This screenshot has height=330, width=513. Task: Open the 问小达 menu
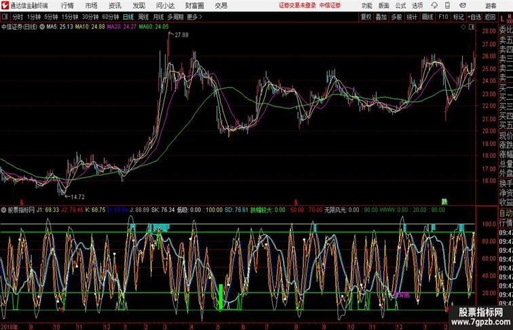(165, 5)
